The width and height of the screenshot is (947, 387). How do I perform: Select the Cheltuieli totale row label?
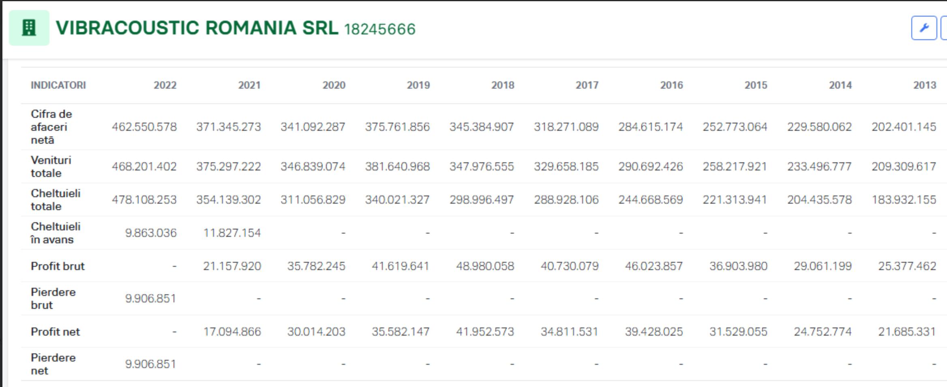[56, 200]
